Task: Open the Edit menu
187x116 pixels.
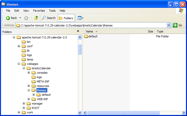Action: [17, 11]
